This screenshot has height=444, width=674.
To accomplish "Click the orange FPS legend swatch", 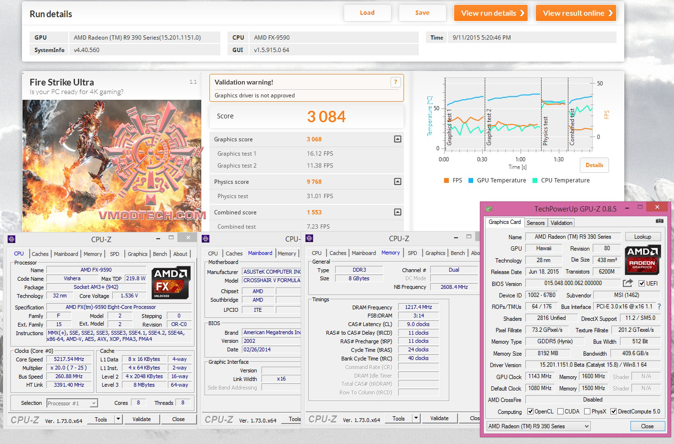I will click(446, 180).
